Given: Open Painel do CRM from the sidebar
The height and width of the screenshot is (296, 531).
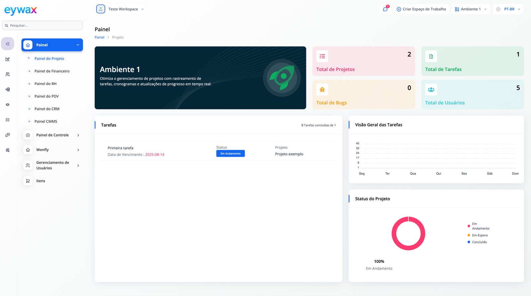Looking at the screenshot, I should pyautogui.click(x=47, y=109).
